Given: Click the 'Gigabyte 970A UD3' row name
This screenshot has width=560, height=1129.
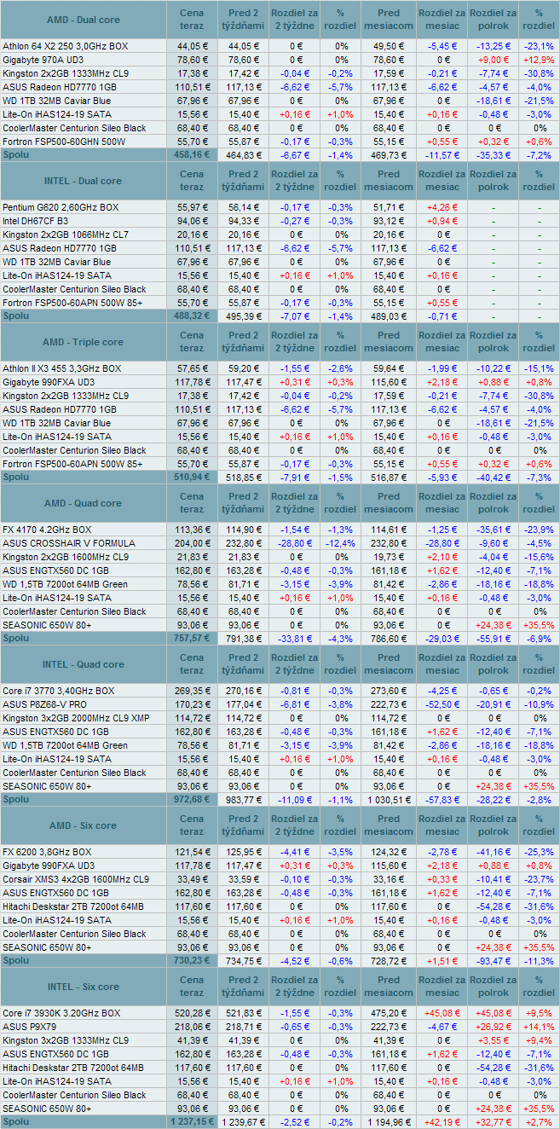Looking at the screenshot, I should pos(43,60).
